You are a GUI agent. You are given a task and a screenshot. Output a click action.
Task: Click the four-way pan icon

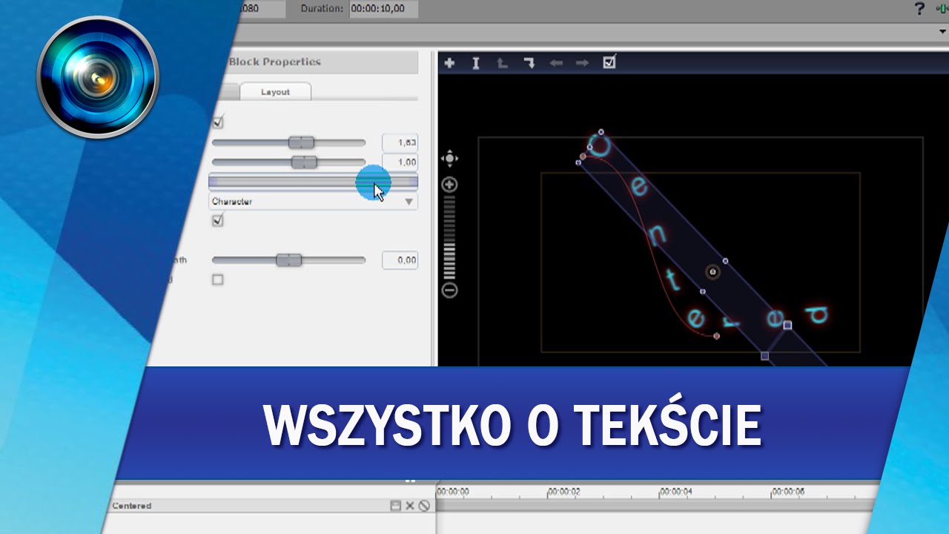click(x=449, y=158)
